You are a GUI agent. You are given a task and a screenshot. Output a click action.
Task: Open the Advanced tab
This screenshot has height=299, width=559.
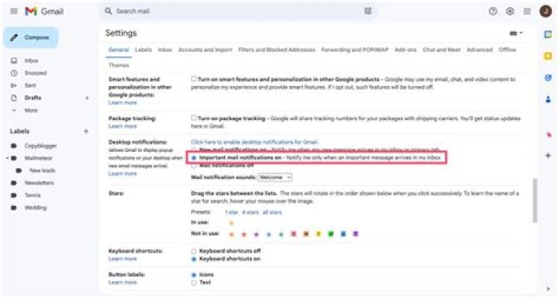[480, 50]
